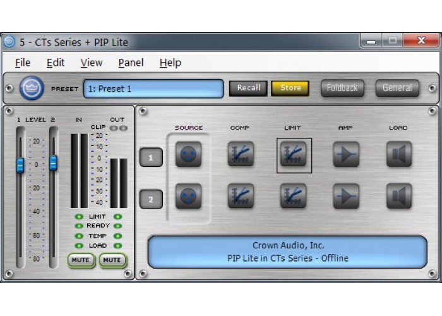Click the left READY indicator LED

click(79, 226)
